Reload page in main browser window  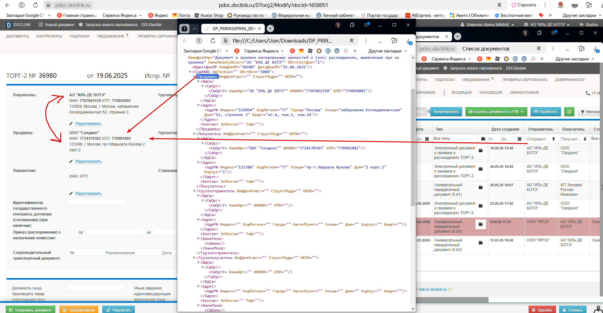36,5
